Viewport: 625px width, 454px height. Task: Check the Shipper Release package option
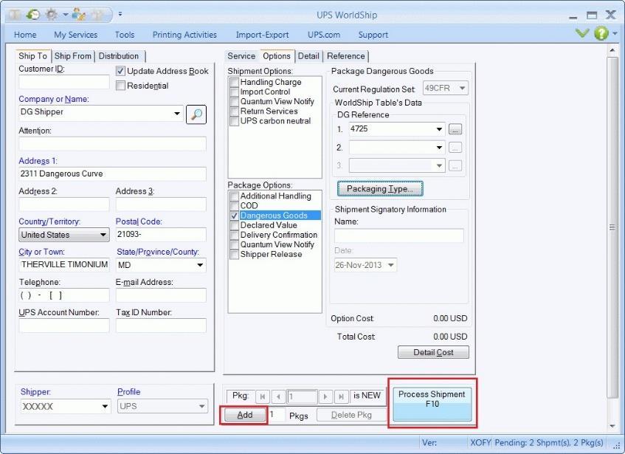[x=235, y=254]
